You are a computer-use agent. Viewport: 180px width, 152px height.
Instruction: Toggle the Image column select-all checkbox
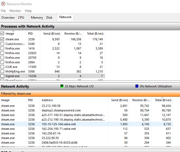pyautogui.click(x=2, y=34)
